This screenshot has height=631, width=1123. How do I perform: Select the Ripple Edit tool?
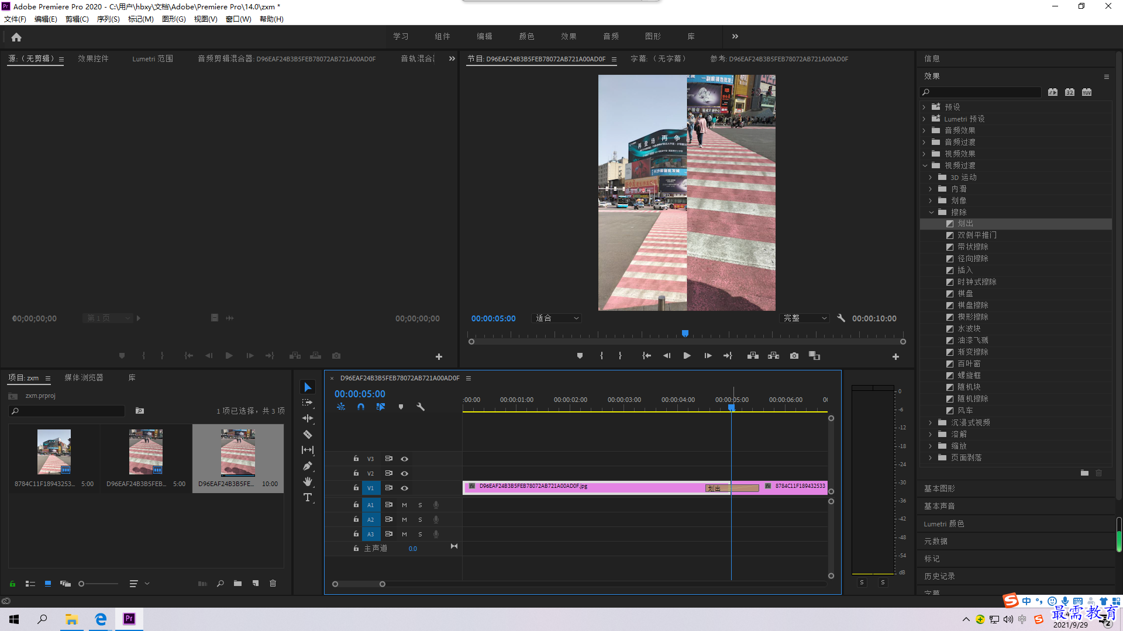308,418
